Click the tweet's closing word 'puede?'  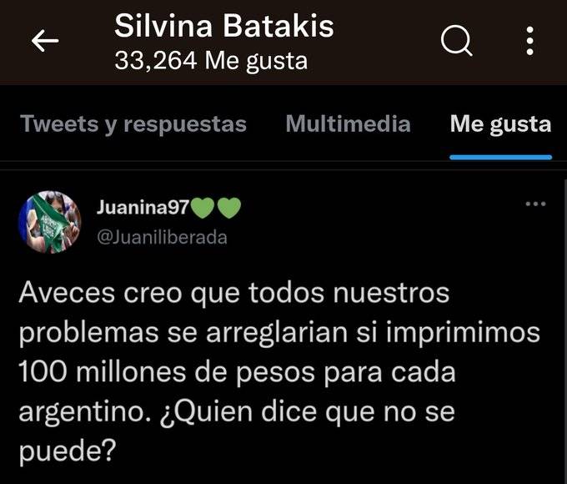tap(68, 452)
